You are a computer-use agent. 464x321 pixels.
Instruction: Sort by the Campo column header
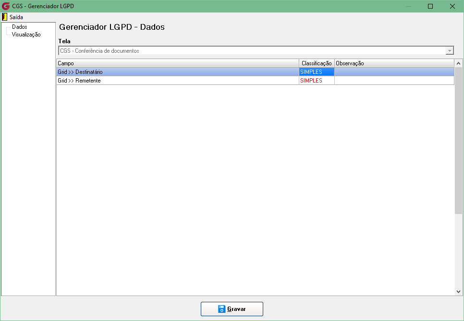tap(178, 63)
